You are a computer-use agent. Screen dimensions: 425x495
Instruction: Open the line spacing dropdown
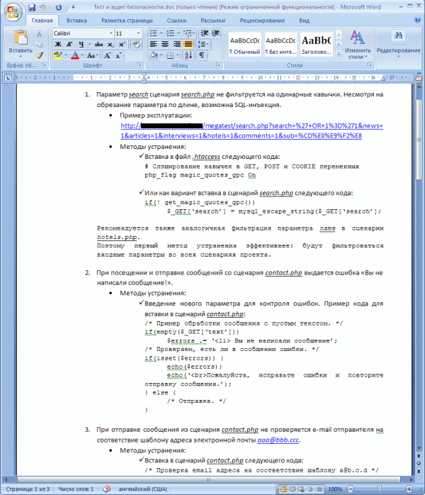pyautogui.click(x=203, y=44)
